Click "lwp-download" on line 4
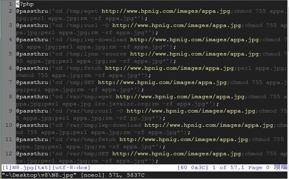Viewport: 289px width, 179px height. 105,40
